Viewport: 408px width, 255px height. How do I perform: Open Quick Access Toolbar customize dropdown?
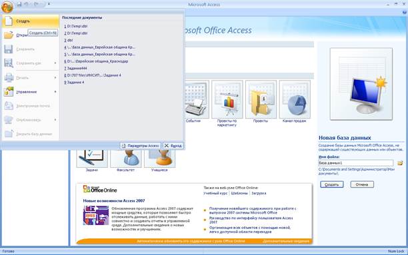pos(49,5)
